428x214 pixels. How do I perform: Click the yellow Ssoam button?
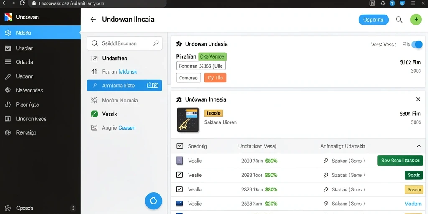(413, 189)
